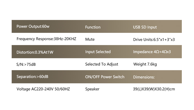Select the Weight 7.6kg entry
This screenshot has width=194, height=110.
[x=145, y=64]
